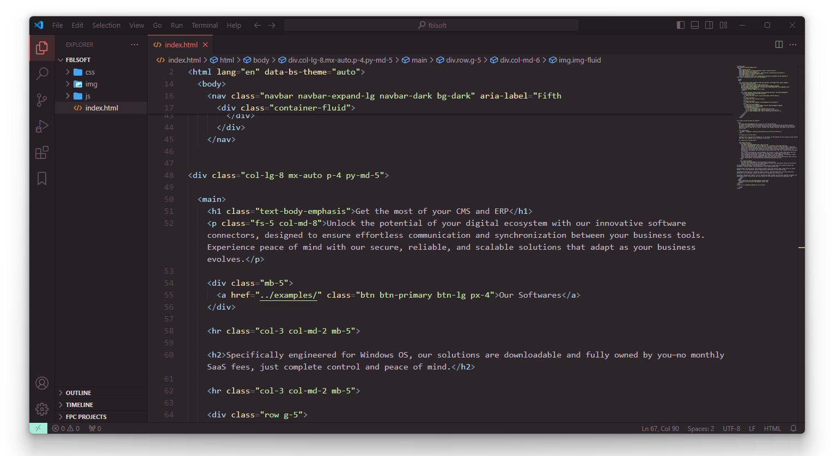Open the Extensions view
Viewport: 837px width, 456px height.
tap(42, 152)
